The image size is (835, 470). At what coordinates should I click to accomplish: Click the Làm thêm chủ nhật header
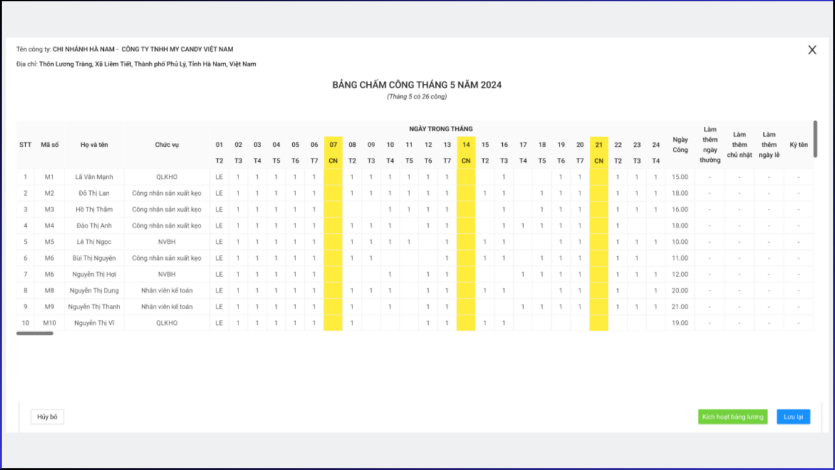pyautogui.click(x=740, y=145)
